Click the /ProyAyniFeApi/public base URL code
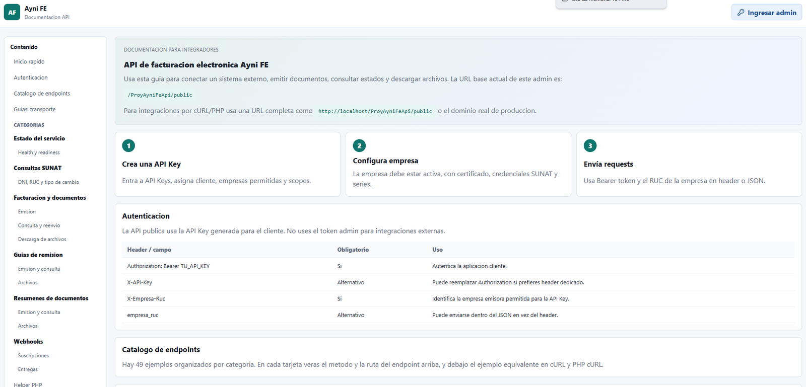 point(160,95)
